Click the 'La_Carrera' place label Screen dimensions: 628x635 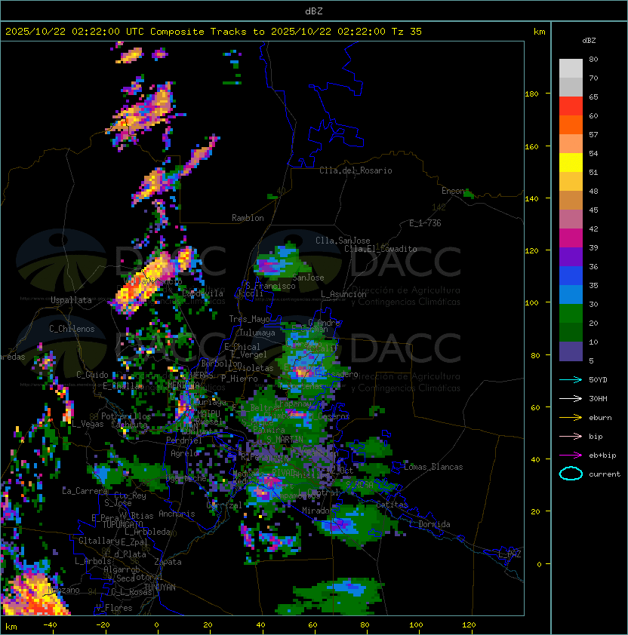point(85,491)
